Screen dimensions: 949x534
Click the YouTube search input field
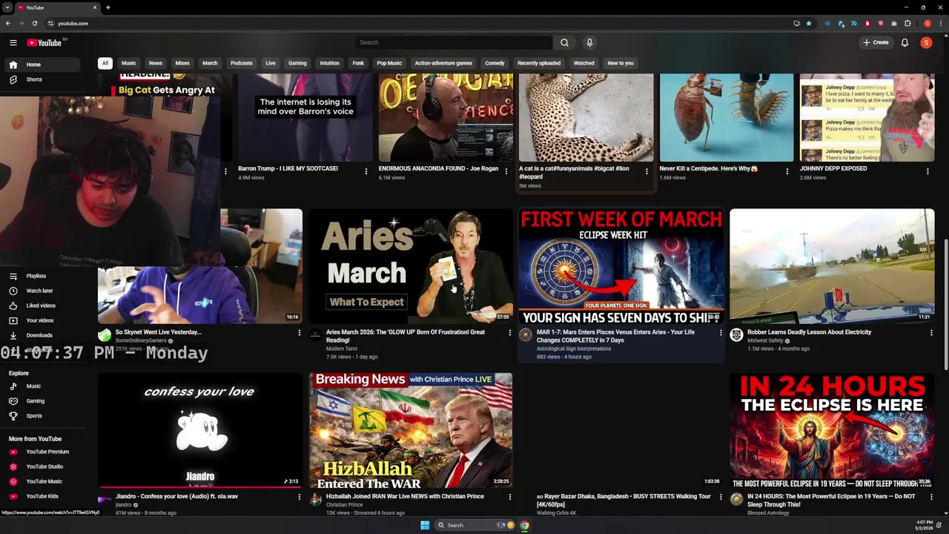tap(454, 42)
